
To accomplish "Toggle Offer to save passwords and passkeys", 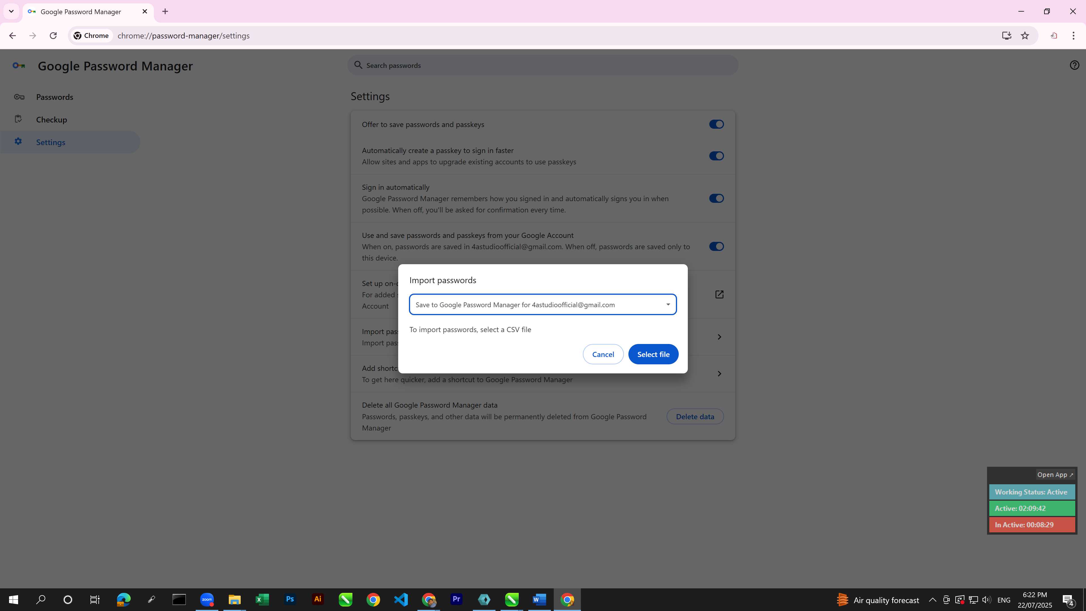I will (716, 124).
